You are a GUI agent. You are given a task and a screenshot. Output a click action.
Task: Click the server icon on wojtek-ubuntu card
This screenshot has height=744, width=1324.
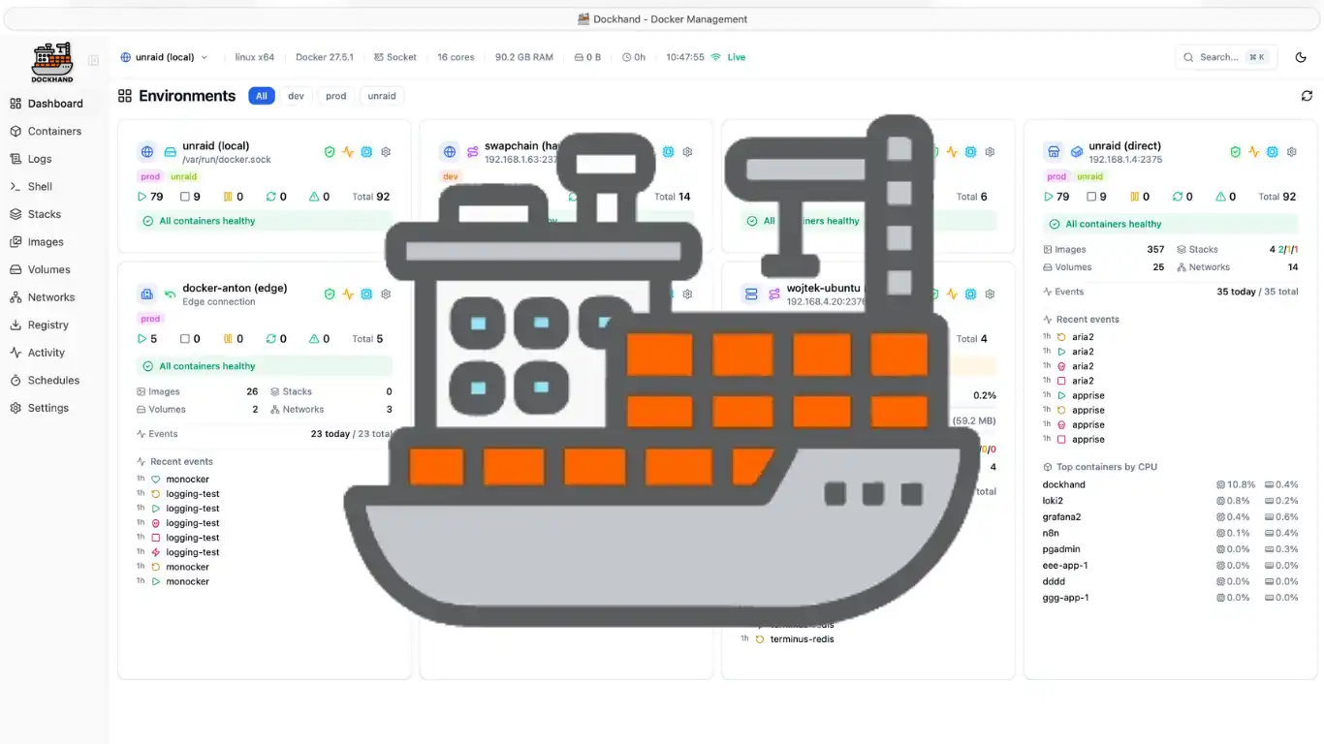coord(751,294)
